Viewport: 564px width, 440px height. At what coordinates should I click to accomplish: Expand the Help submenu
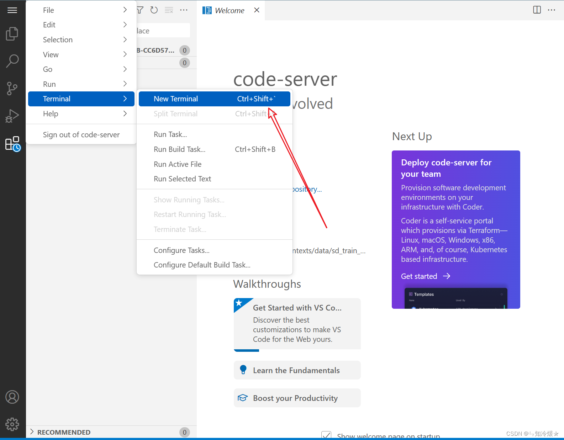(81, 114)
